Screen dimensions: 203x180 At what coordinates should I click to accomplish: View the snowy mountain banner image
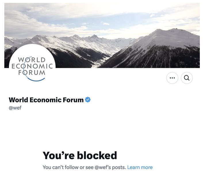coord(102,35)
